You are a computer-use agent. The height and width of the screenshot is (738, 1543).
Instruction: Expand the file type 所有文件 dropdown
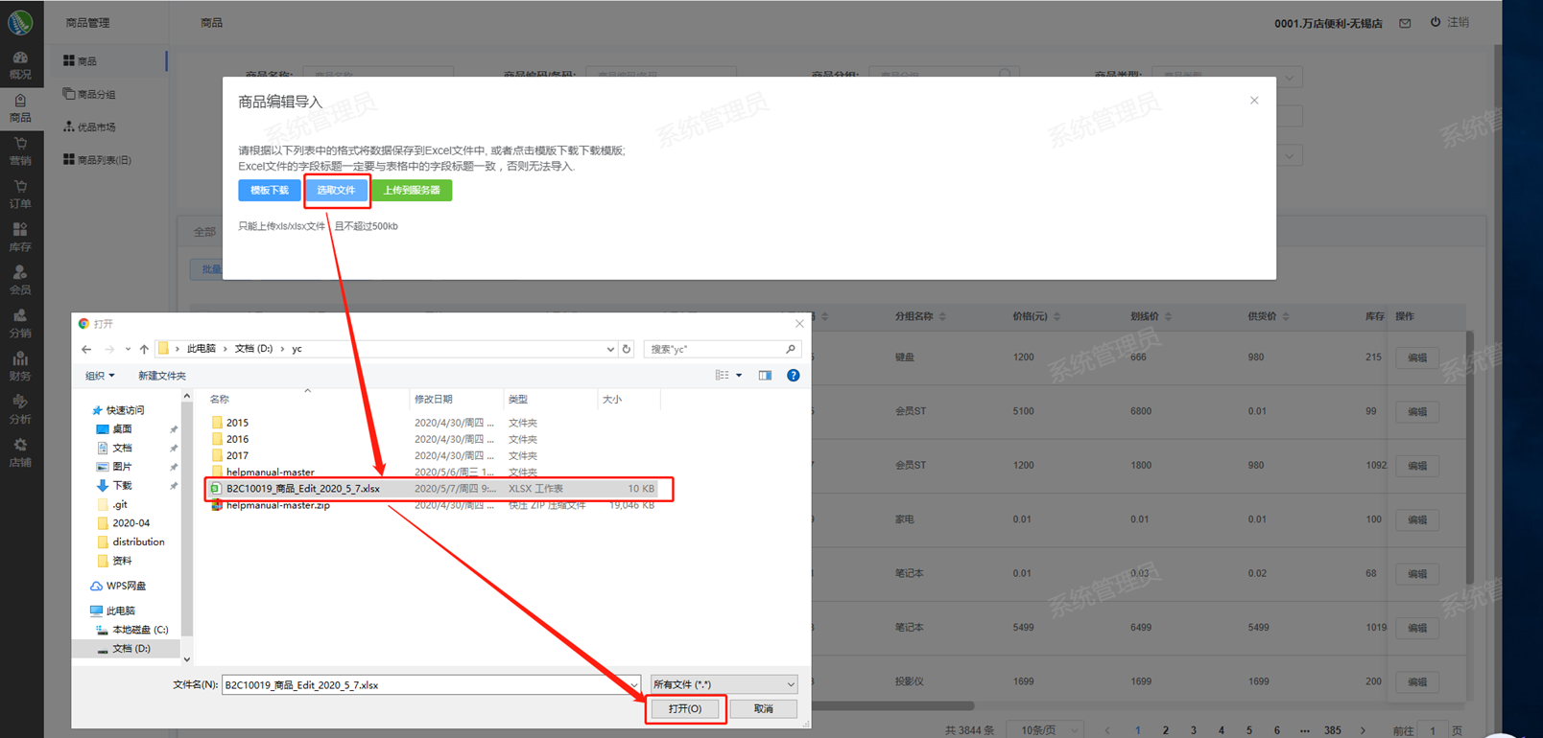pyautogui.click(x=724, y=684)
